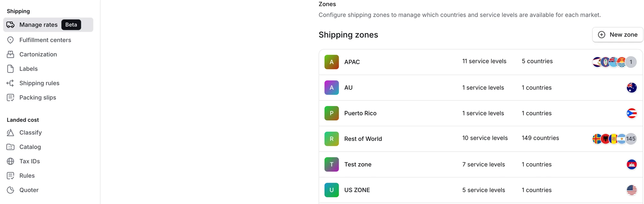
Task: Click the Labels document icon
Action: click(10, 69)
